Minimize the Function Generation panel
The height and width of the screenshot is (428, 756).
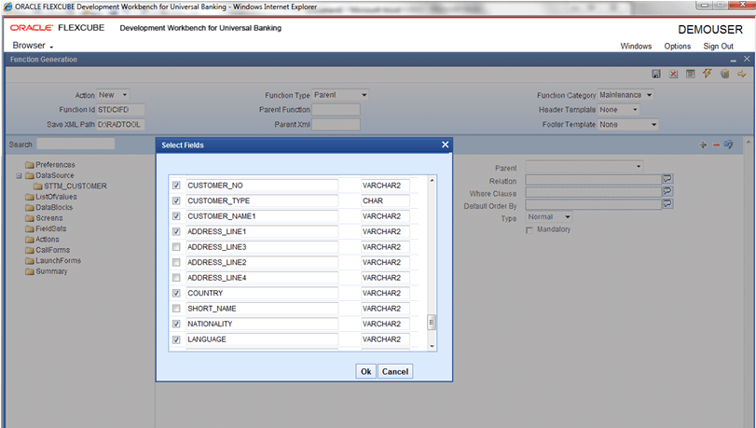pyautogui.click(x=734, y=60)
